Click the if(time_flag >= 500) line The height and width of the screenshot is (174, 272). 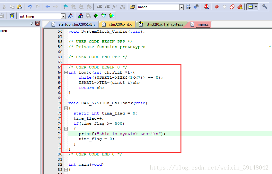(x=99, y=123)
